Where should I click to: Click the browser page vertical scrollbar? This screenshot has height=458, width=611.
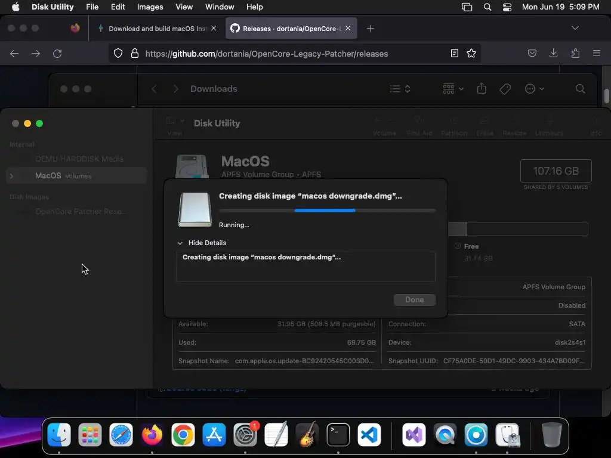(x=606, y=96)
